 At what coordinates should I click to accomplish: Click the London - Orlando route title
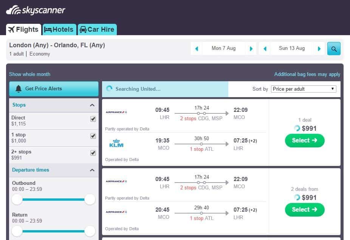pyautogui.click(x=57, y=45)
